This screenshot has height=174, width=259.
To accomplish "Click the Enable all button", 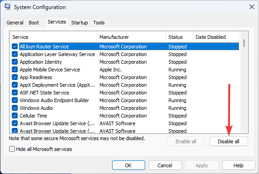I will [x=186, y=141].
